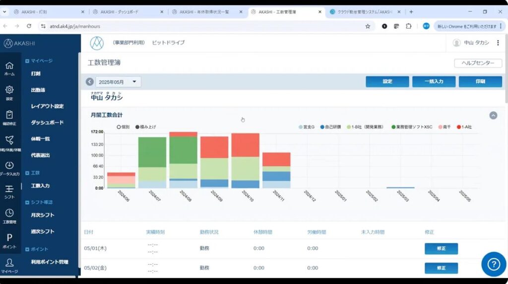Open the Settings gear icon in sidebar
The image size is (508, 284).
[x=9, y=90]
